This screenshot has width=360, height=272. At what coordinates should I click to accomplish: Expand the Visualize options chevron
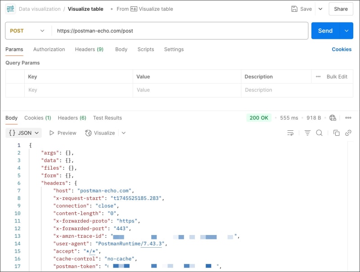pos(123,133)
